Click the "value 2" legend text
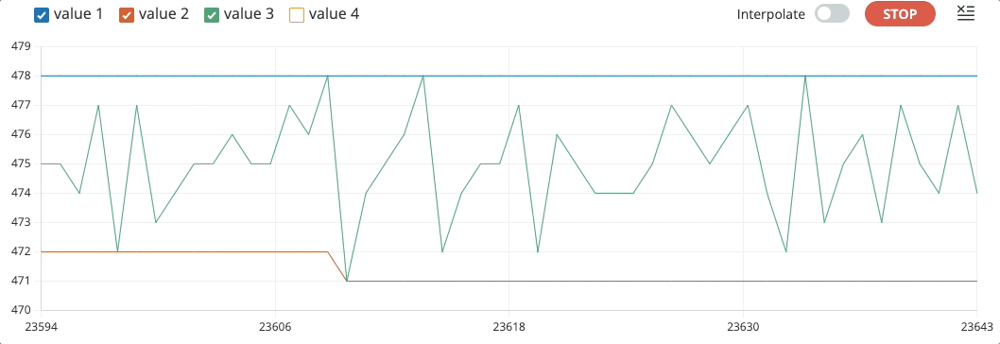 pos(164,14)
